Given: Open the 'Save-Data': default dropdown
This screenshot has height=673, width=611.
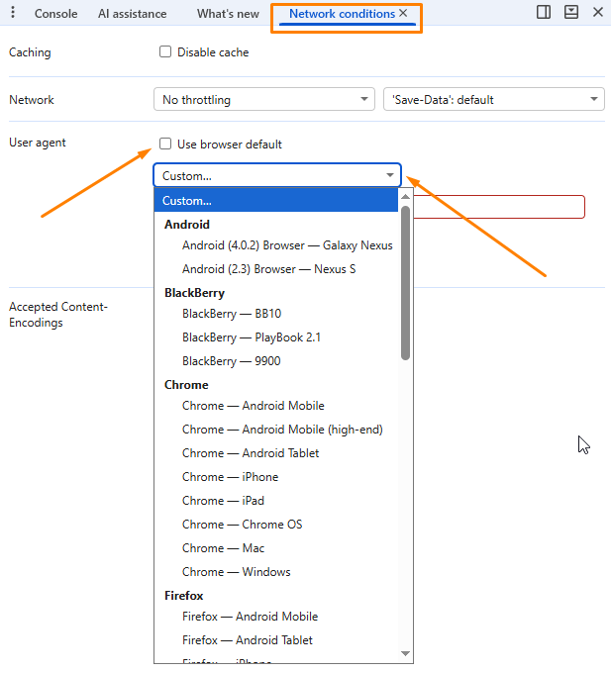Looking at the screenshot, I should tap(494, 100).
